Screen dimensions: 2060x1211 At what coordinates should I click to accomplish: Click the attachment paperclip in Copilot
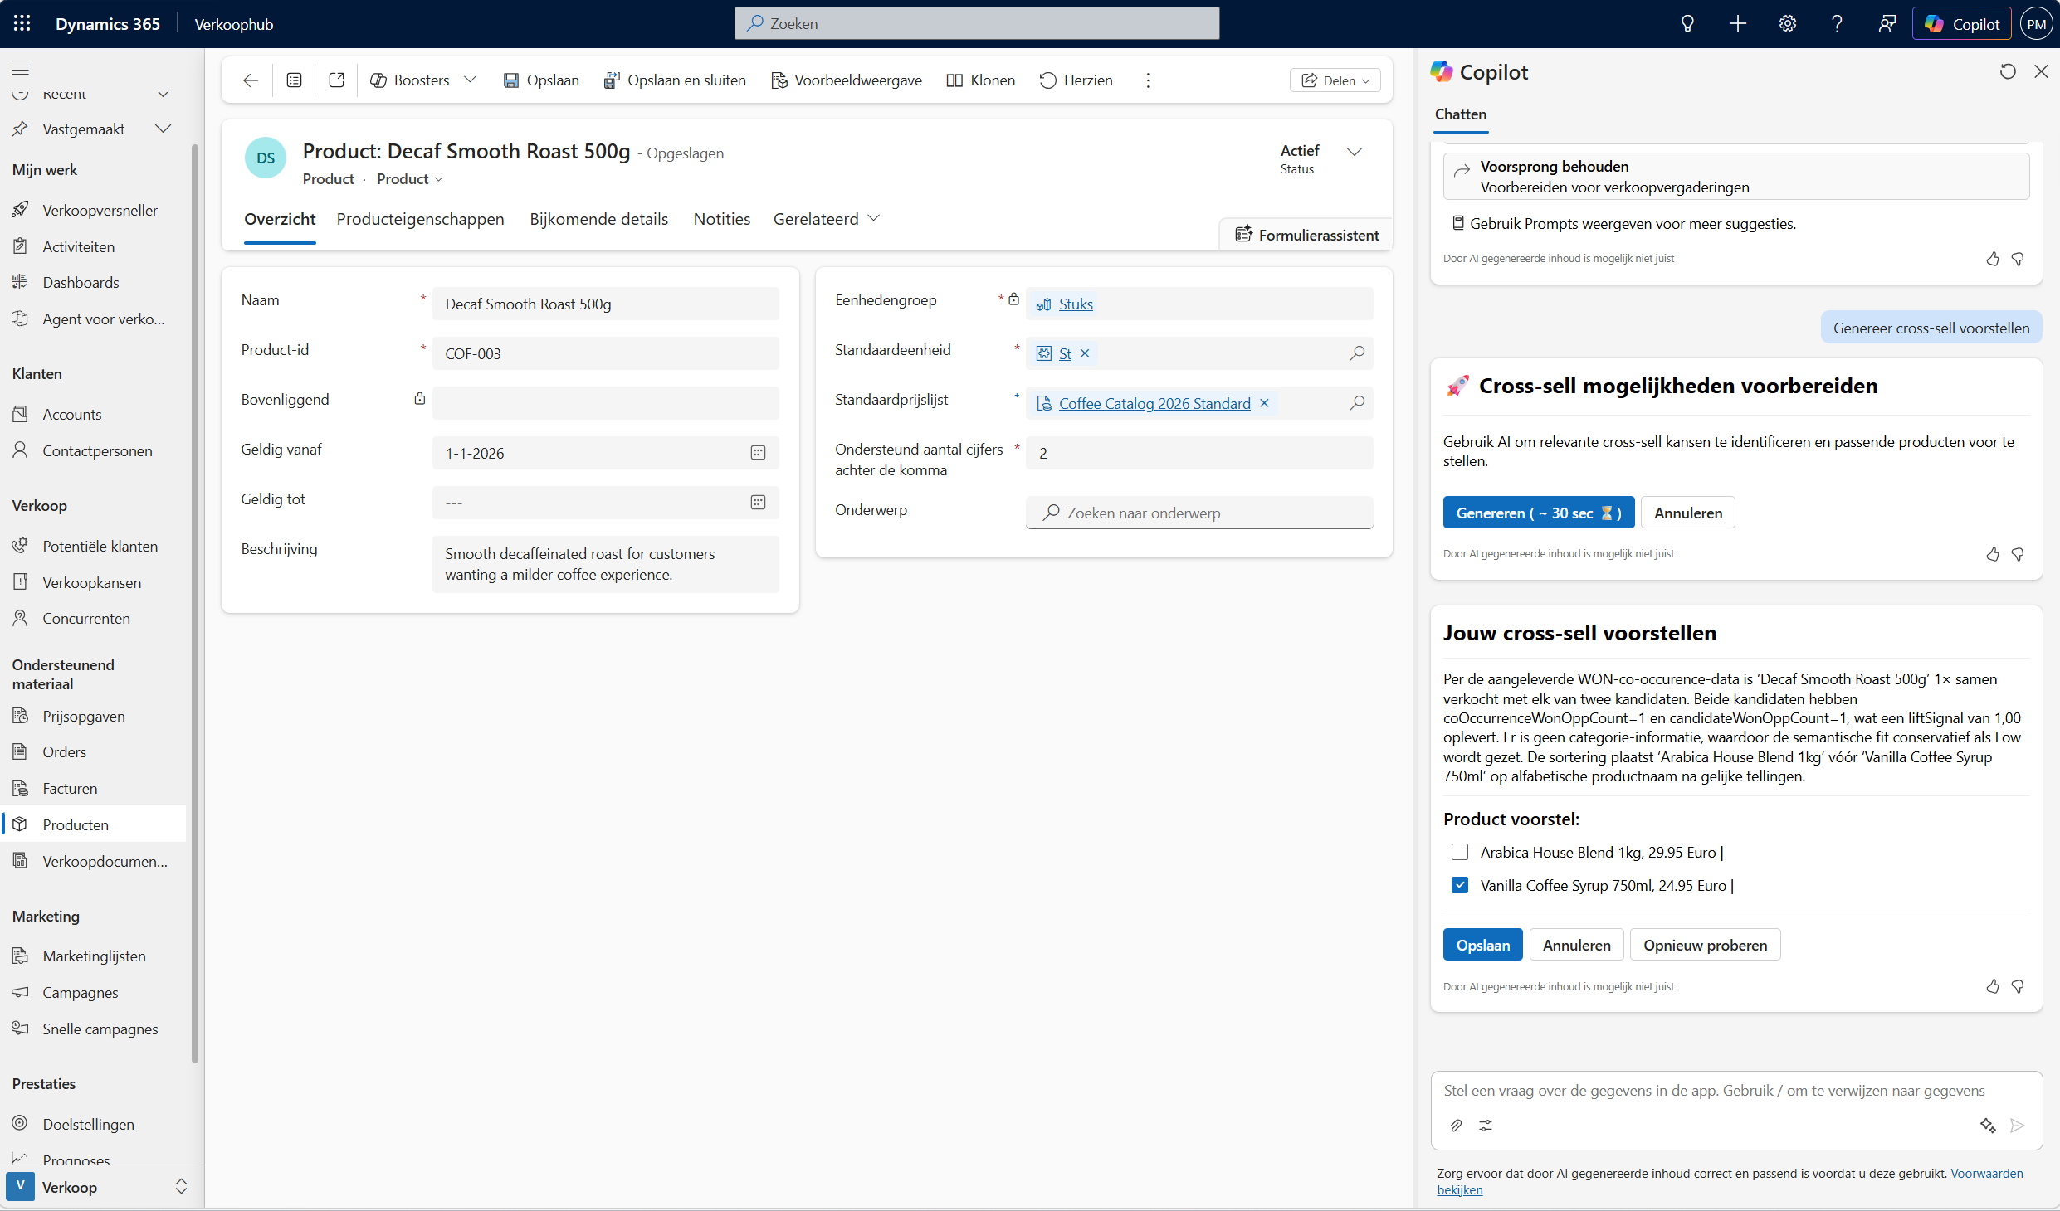[x=1456, y=1126]
